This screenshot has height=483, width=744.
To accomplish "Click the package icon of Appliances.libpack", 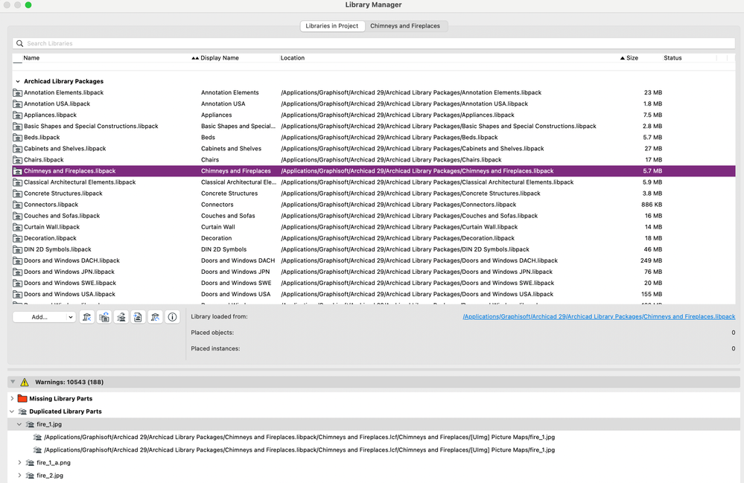I will (x=18, y=115).
